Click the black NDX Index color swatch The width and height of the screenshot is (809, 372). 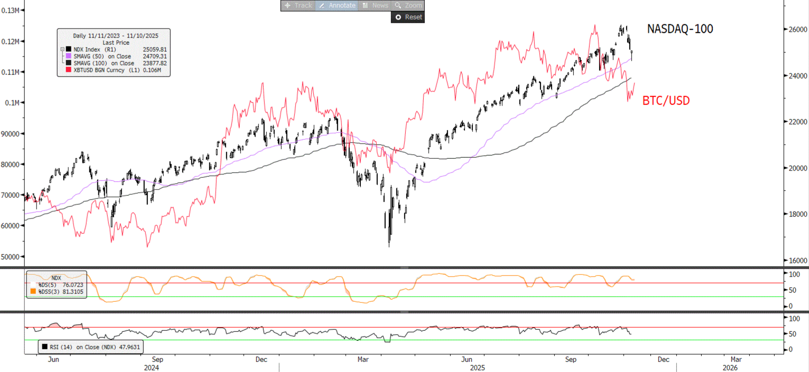pyautogui.click(x=68, y=49)
